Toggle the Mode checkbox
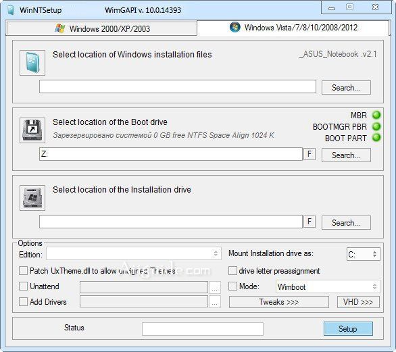Viewport: 396px width, 352px height. [232, 286]
